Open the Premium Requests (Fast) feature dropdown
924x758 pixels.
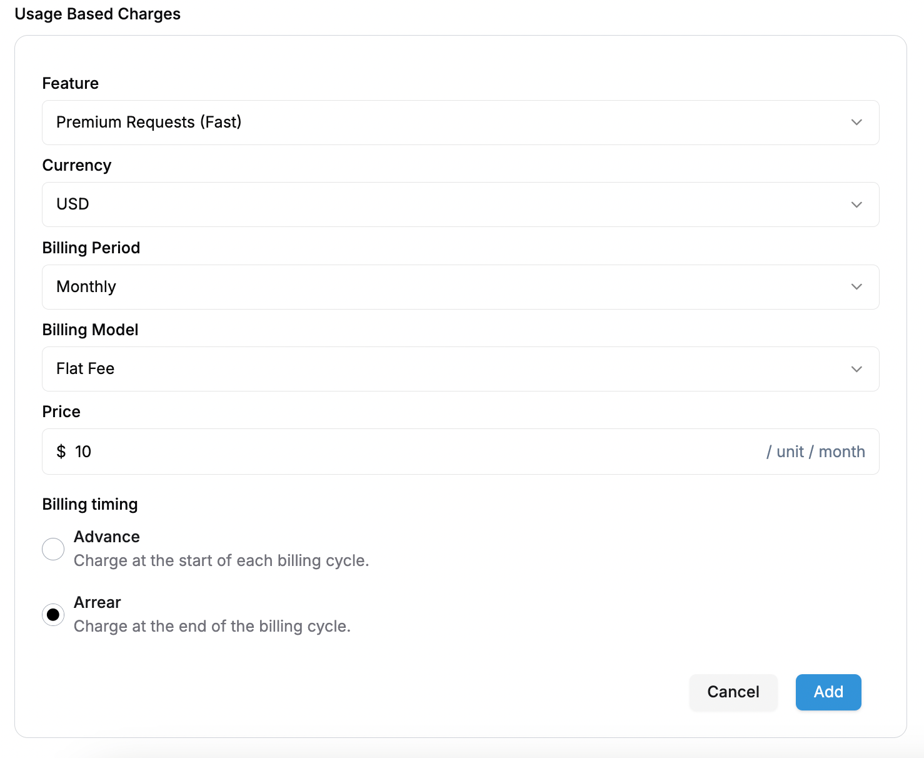(461, 123)
